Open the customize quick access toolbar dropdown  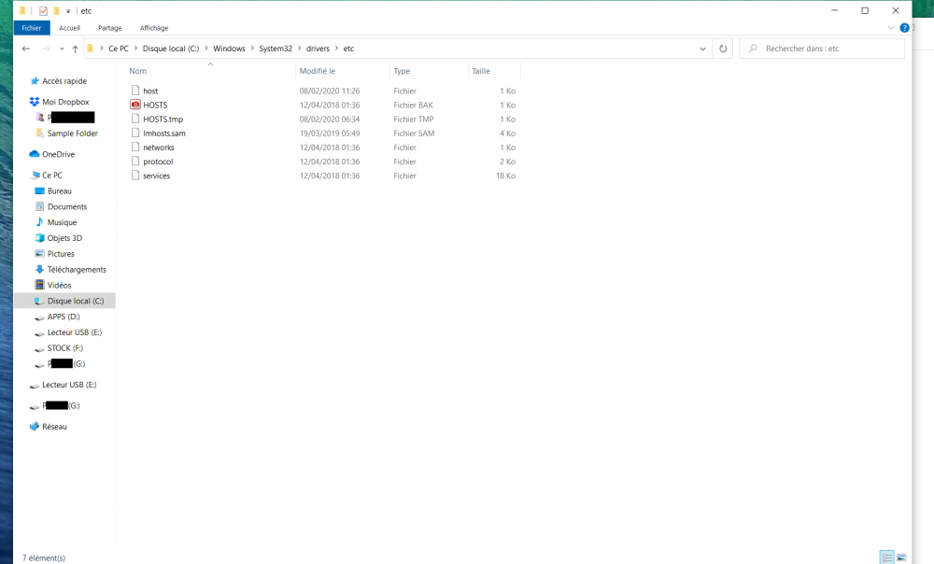(67, 10)
